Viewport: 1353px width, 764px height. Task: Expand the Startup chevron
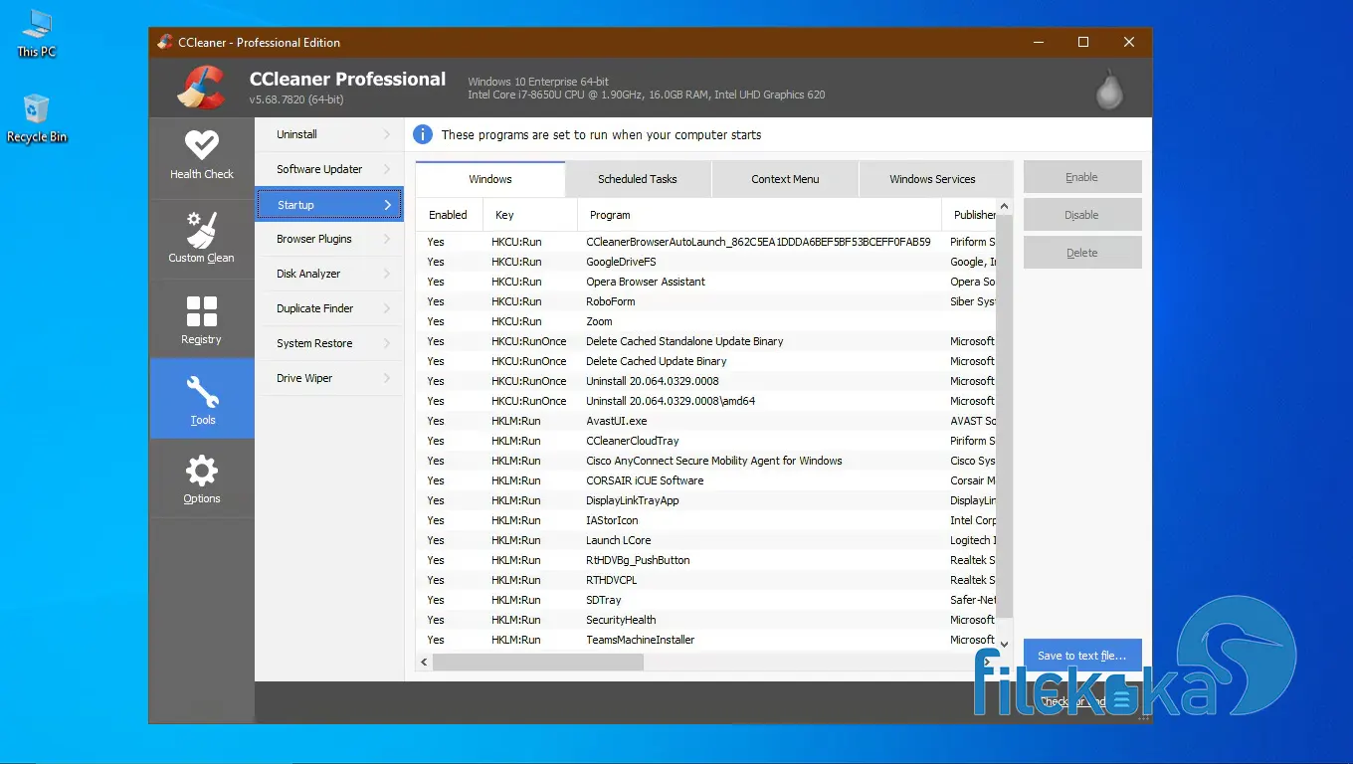tap(387, 205)
